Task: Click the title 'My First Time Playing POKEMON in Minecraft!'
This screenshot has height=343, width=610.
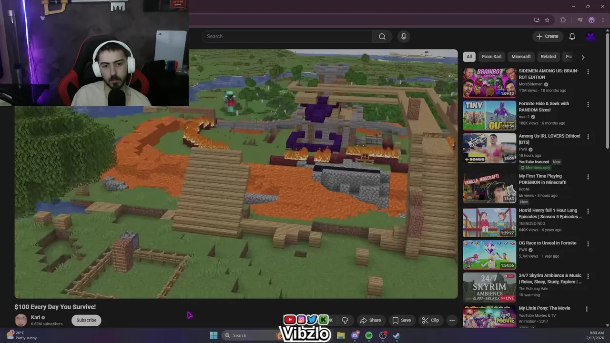Action: [x=543, y=179]
